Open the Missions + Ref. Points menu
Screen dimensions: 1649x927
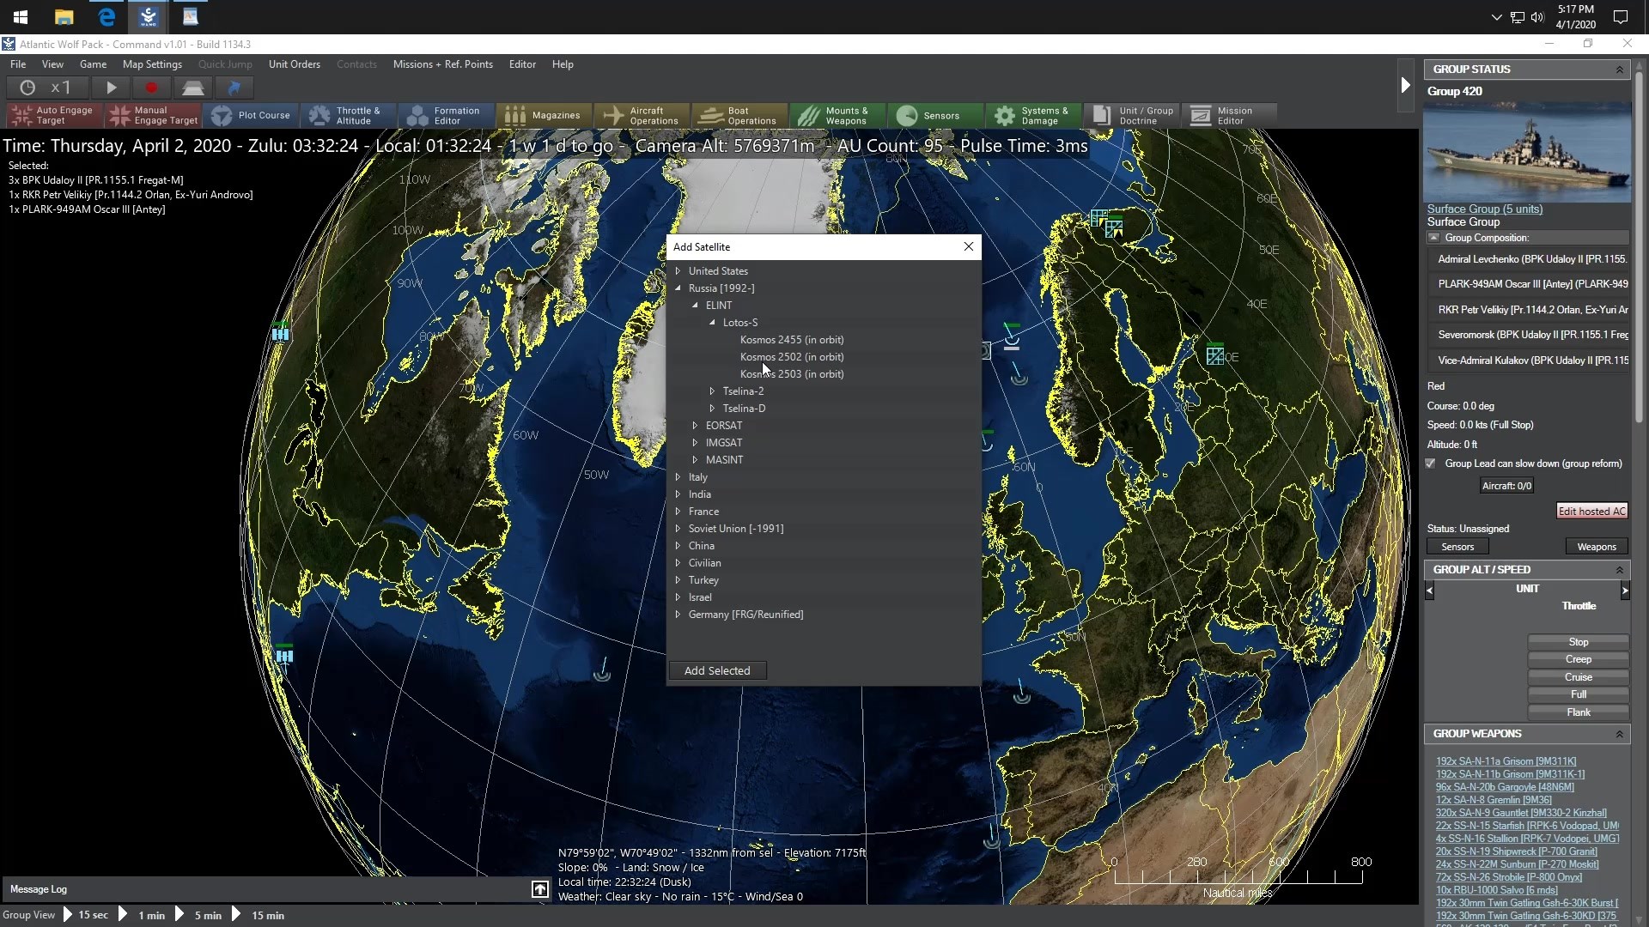(443, 64)
